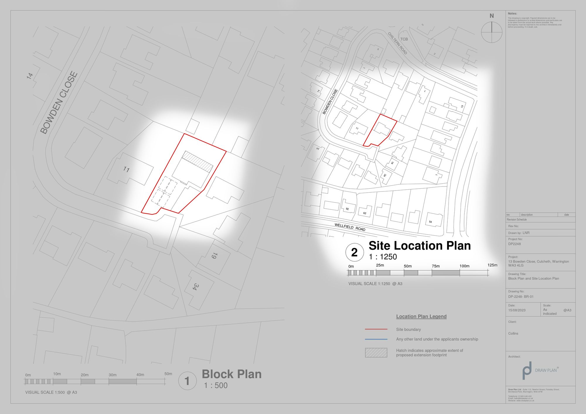Click the 'As indicated' scale value
This screenshot has width=586, height=414.
click(x=550, y=312)
